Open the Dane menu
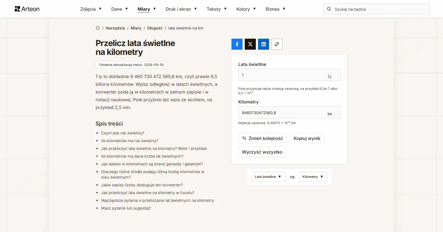 pyautogui.click(x=120, y=9)
